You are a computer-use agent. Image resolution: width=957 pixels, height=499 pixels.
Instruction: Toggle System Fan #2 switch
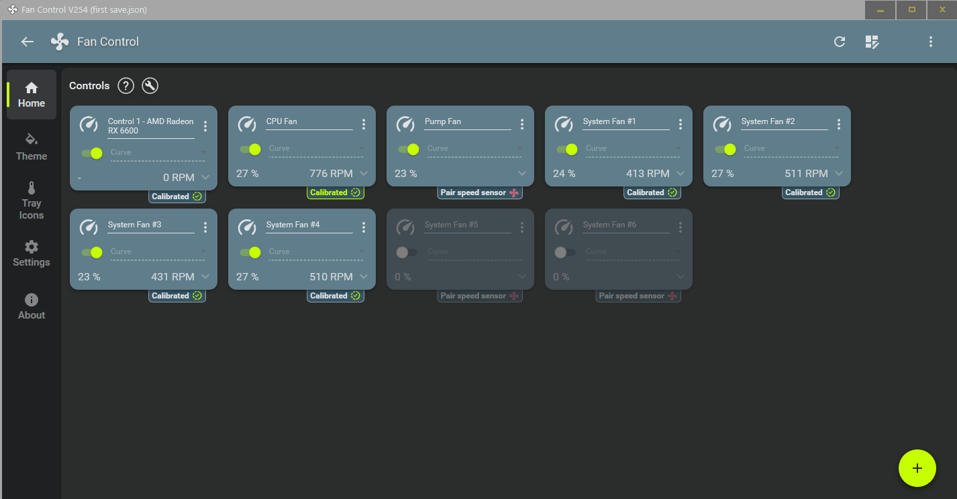[725, 149]
